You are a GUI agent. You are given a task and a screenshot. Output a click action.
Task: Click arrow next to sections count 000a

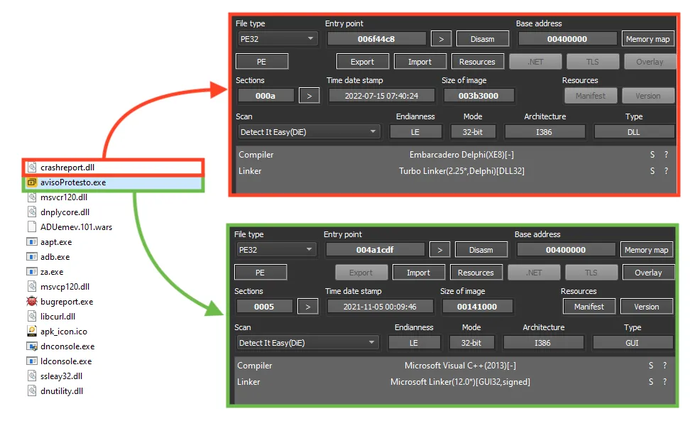309,95
